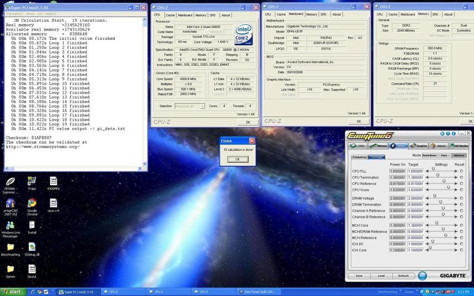Select the 4300MHz file on the desktop

(53, 183)
